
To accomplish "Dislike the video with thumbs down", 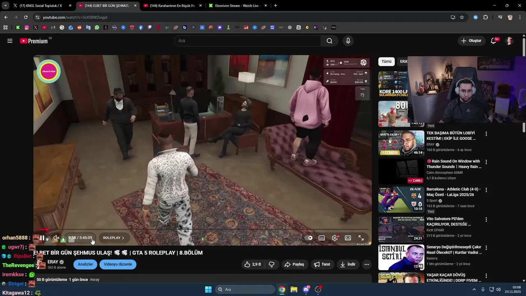I will coord(272,264).
